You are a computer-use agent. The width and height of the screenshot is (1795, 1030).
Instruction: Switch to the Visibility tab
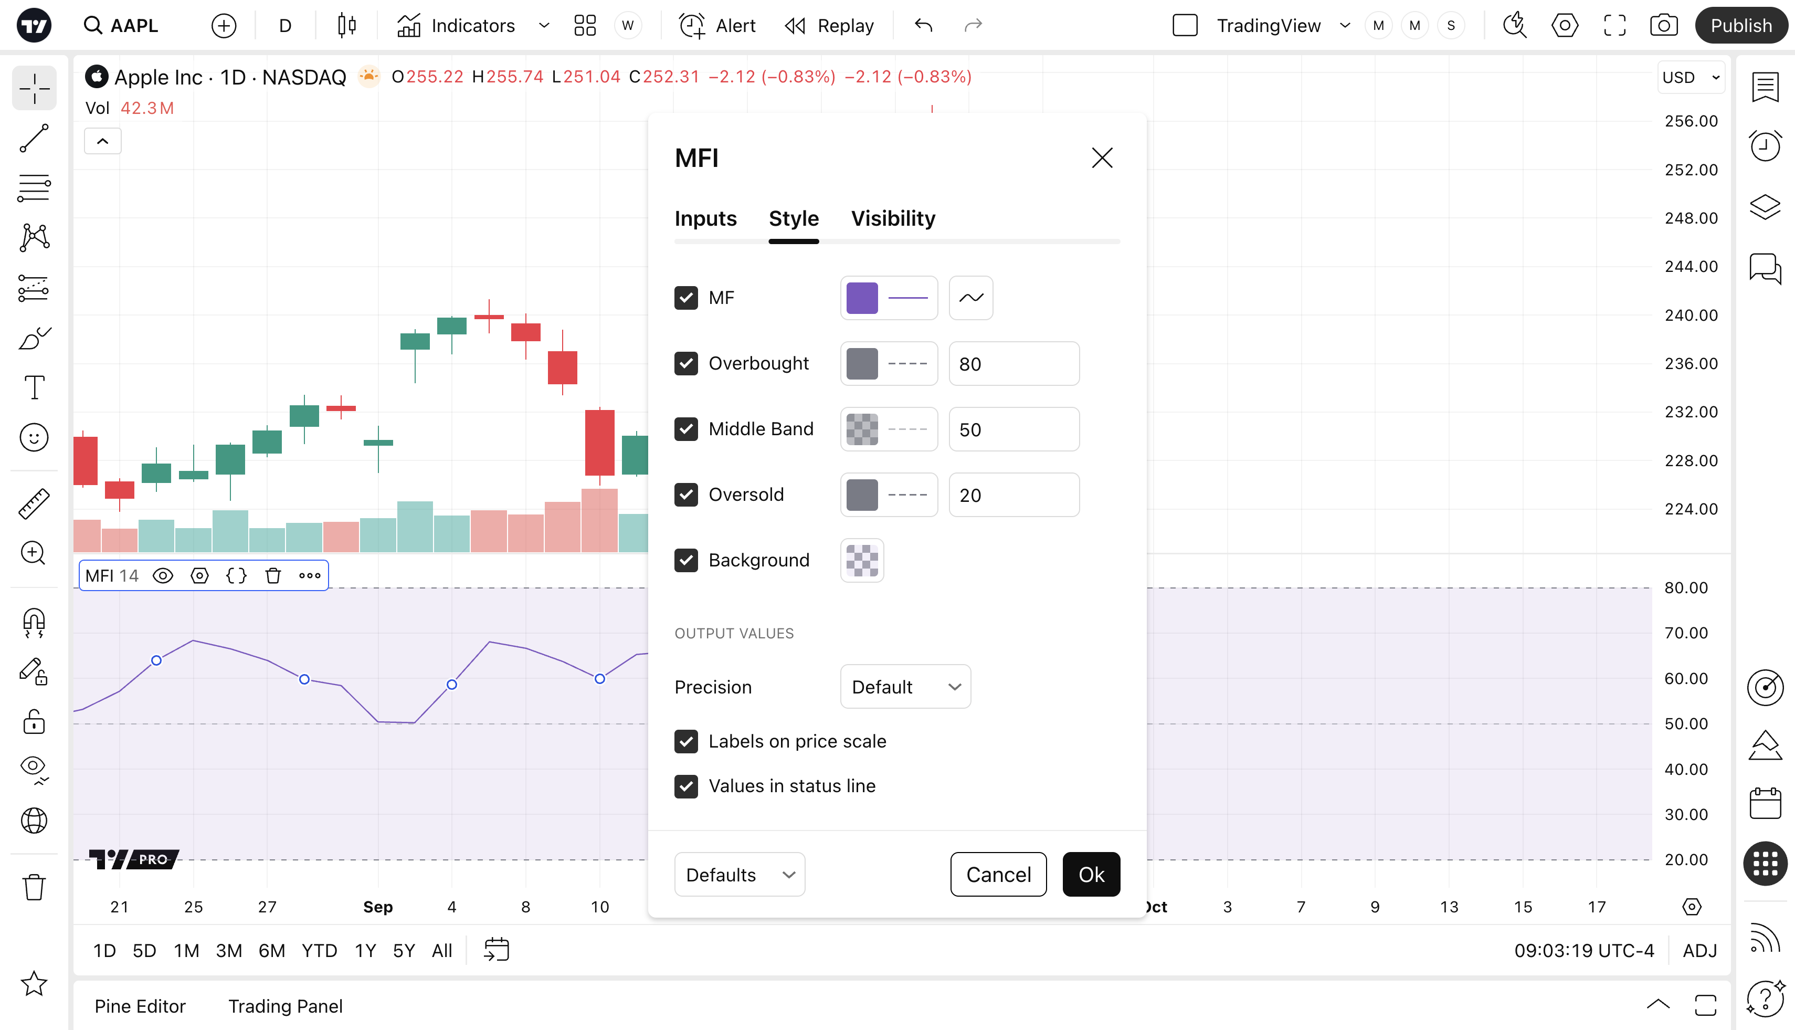coord(893,218)
